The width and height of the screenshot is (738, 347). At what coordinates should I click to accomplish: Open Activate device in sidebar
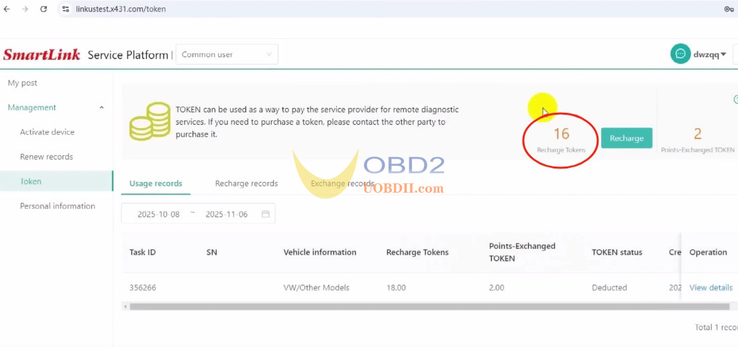[x=47, y=132]
